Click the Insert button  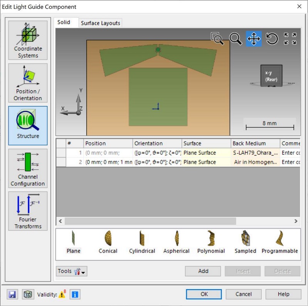[243, 271]
